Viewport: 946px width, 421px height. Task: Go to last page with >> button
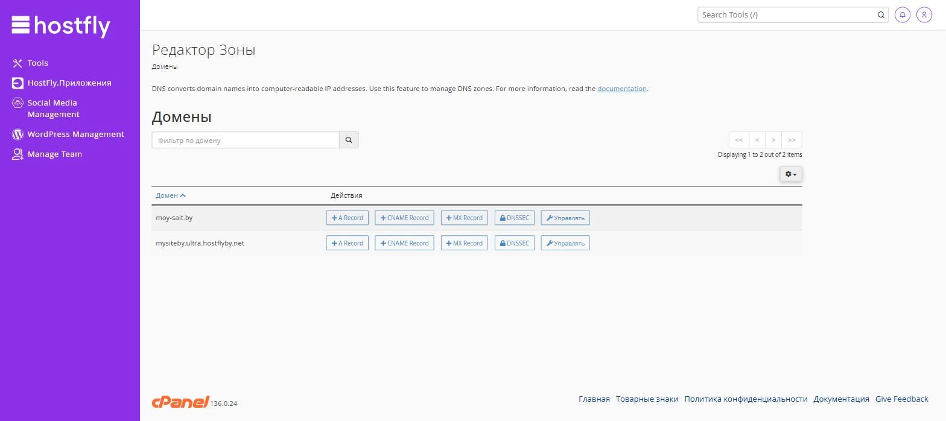pos(792,140)
